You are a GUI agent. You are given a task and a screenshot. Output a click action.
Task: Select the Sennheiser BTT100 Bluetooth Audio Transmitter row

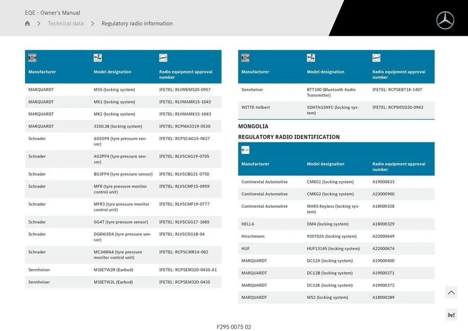336,92
